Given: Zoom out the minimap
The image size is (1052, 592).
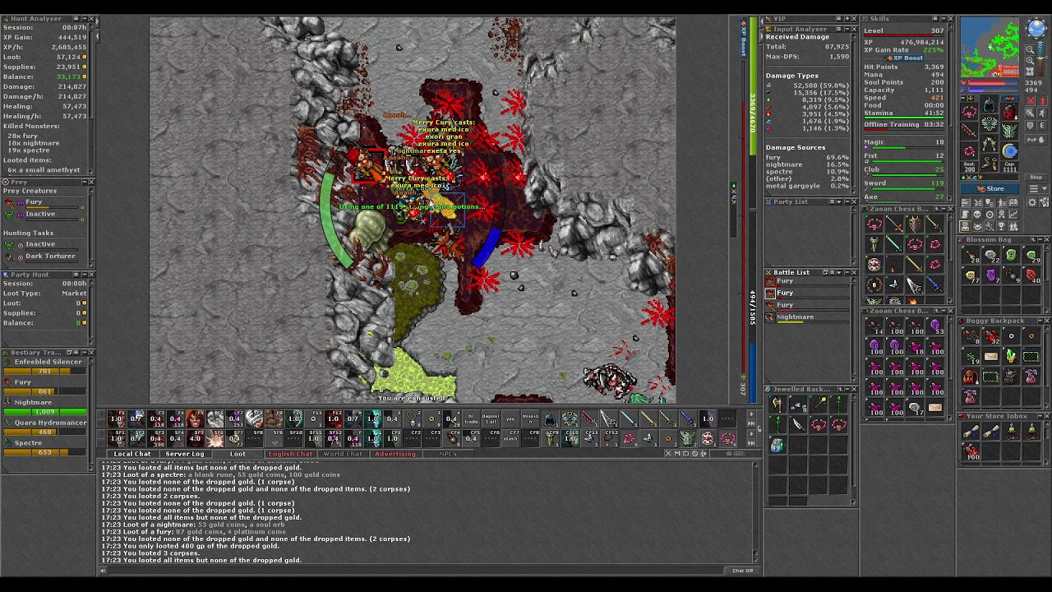Looking at the screenshot, I should tap(1030, 49).
